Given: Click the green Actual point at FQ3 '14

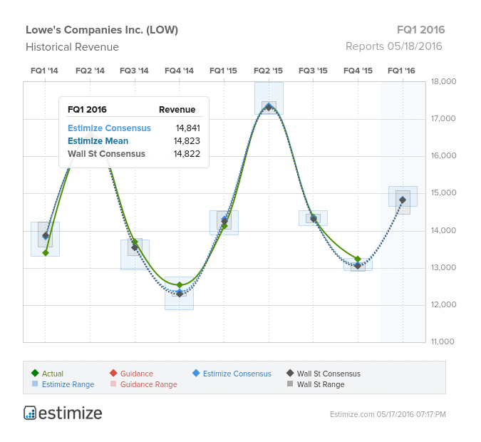Looking at the screenshot, I should (135, 242).
